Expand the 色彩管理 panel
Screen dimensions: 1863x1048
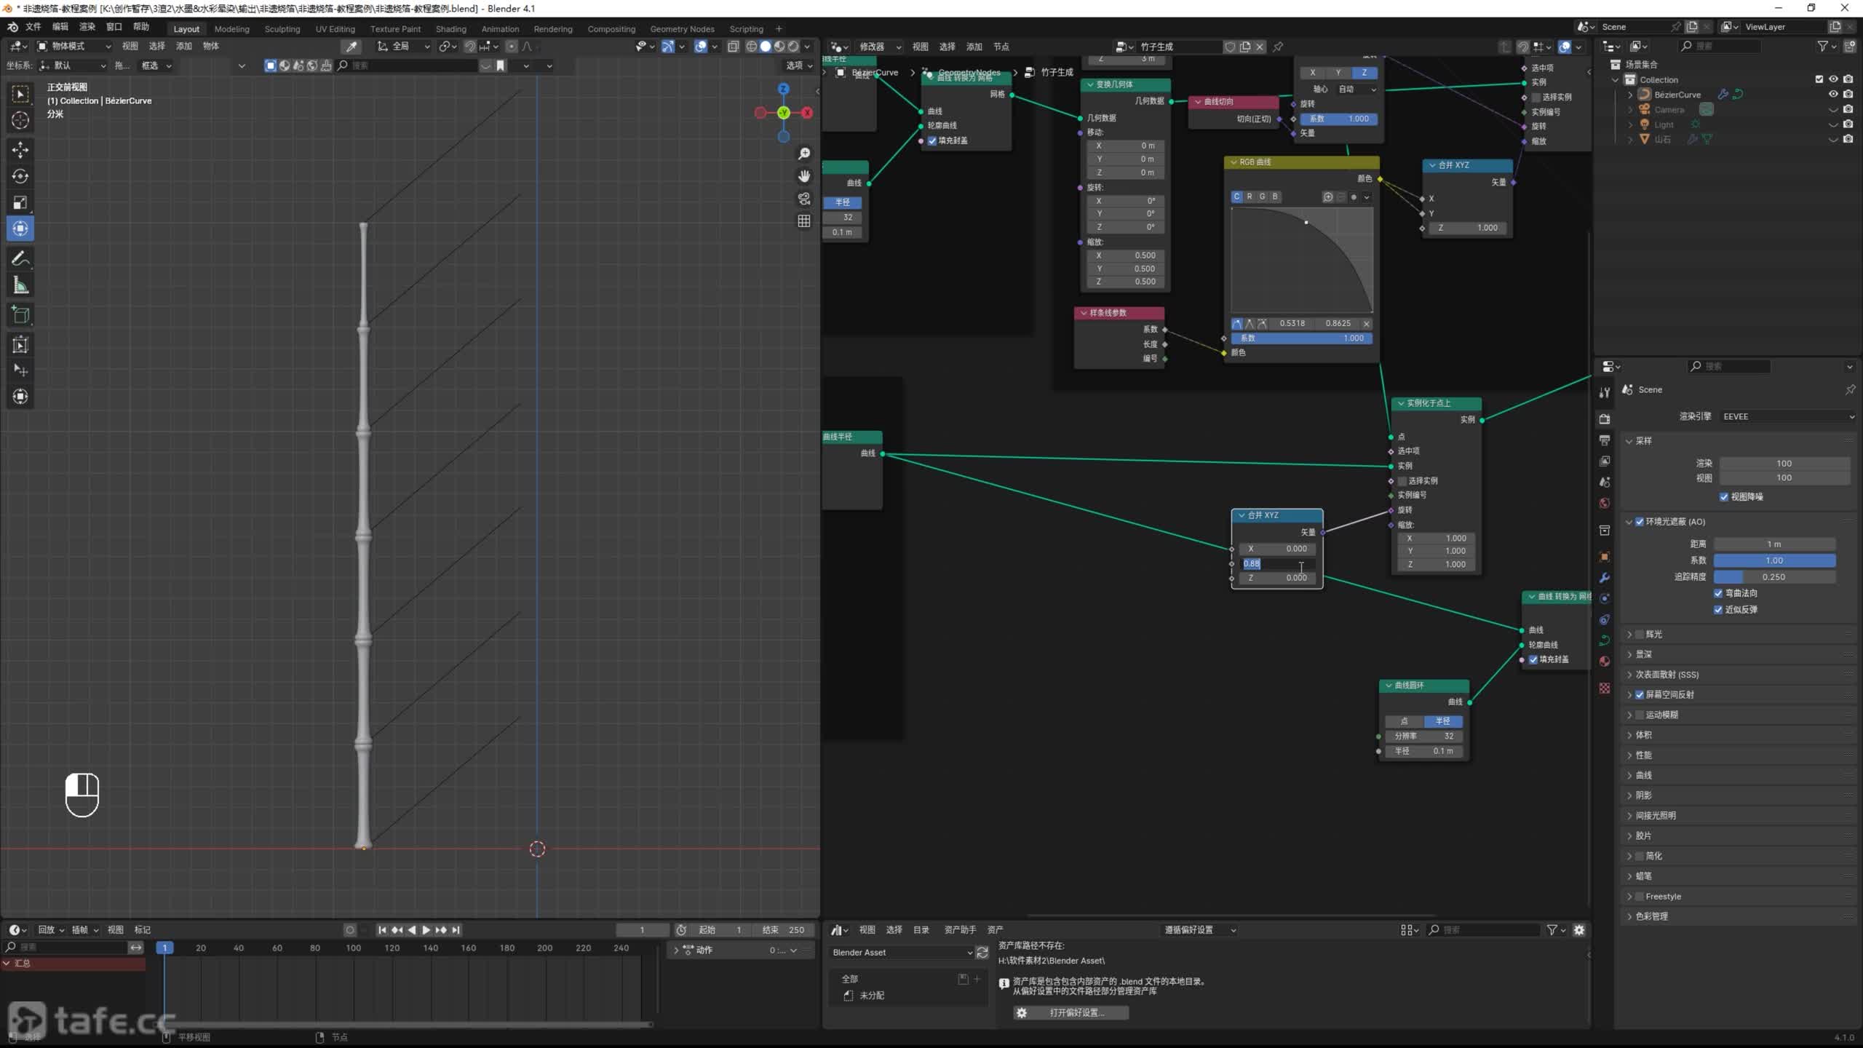click(x=1651, y=916)
